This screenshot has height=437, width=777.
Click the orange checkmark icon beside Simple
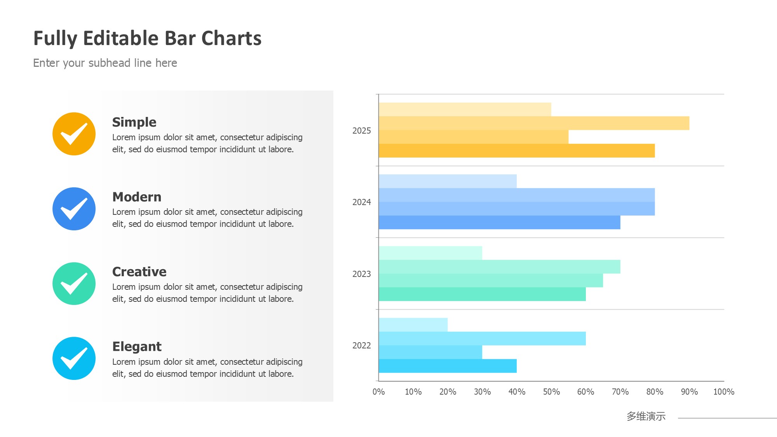(x=74, y=134)
